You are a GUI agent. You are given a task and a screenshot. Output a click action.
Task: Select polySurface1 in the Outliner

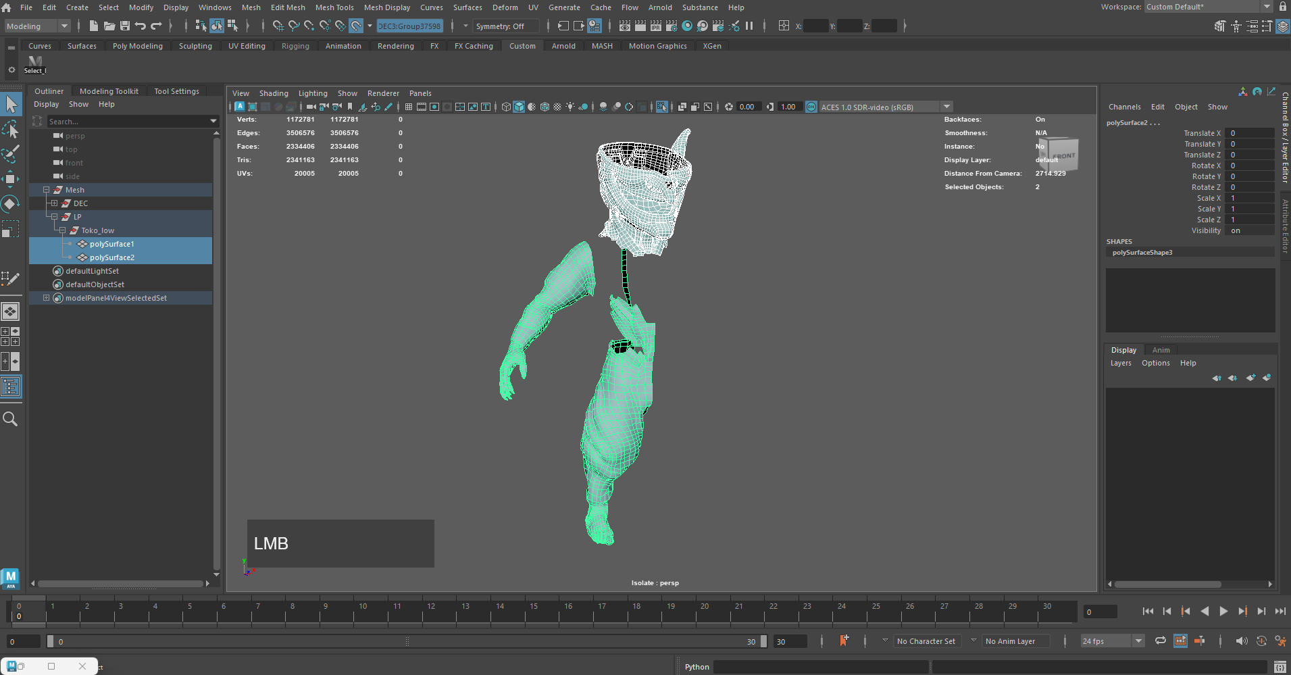point(111,244)
